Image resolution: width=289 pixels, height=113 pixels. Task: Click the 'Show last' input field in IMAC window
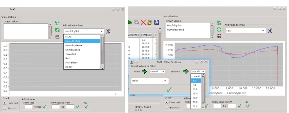click(28, 106)
